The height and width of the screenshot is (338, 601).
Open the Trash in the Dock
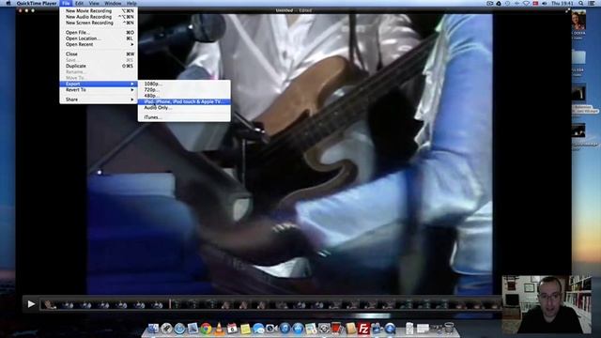pyautogui.click(x=449, y=328)
